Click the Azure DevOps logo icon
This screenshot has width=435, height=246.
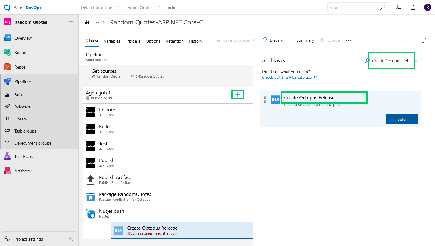point(7,7)
